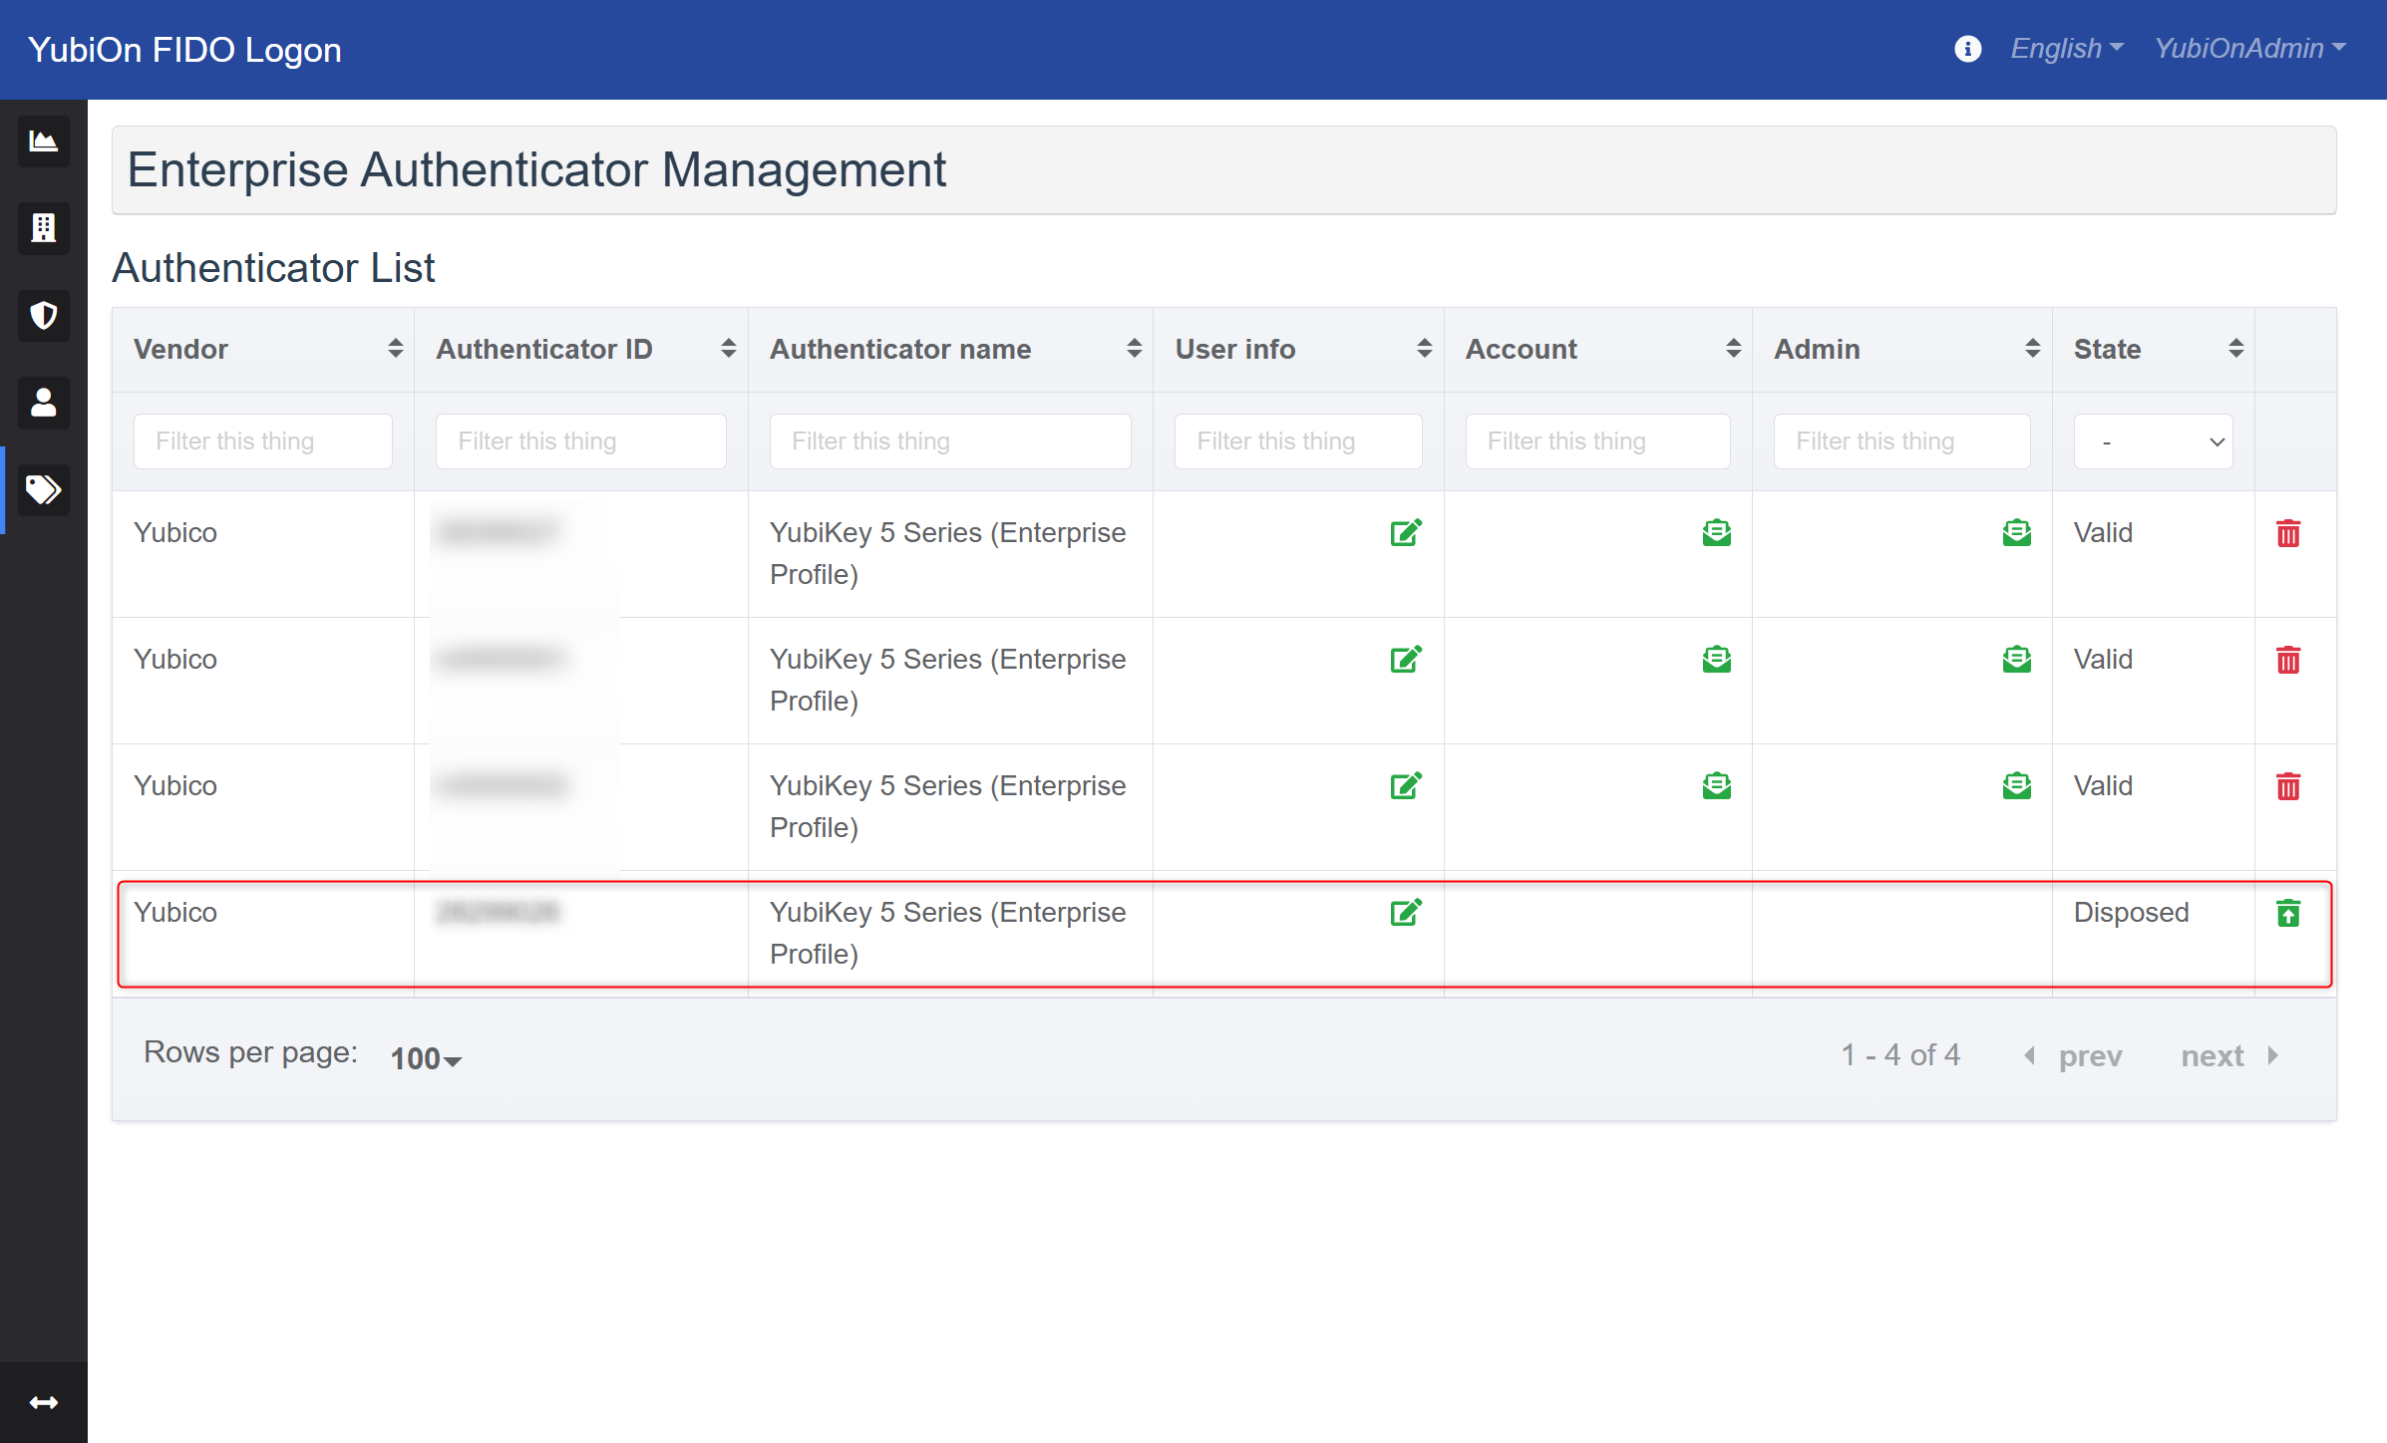This screenshot has width=2387, height=1443.
Task: Click next page navigation button
Action: (2235, 1054)
